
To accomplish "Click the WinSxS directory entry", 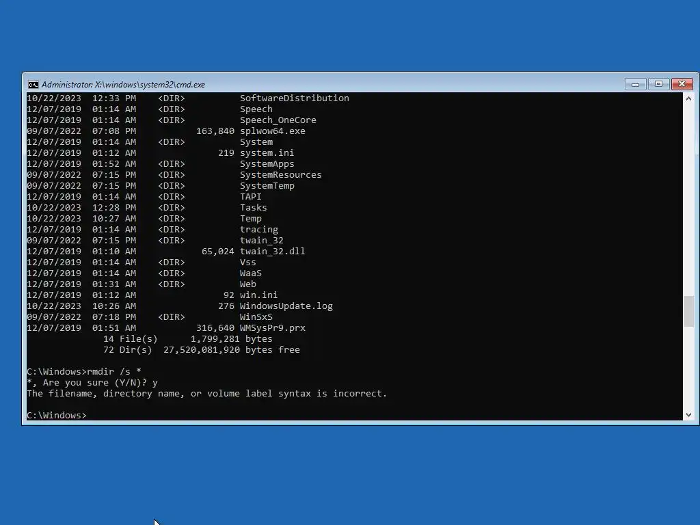I will click(x=150, y=317).
